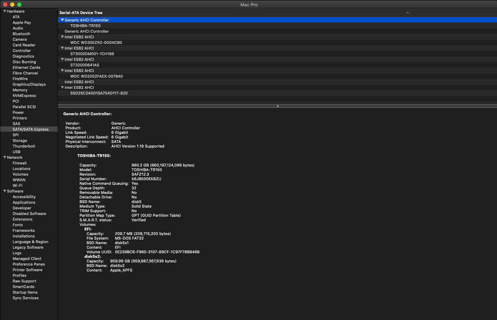
Task: Collapse the Intel ESB2 AHCI above WDC WD30EZRZ
Action: 63,37
